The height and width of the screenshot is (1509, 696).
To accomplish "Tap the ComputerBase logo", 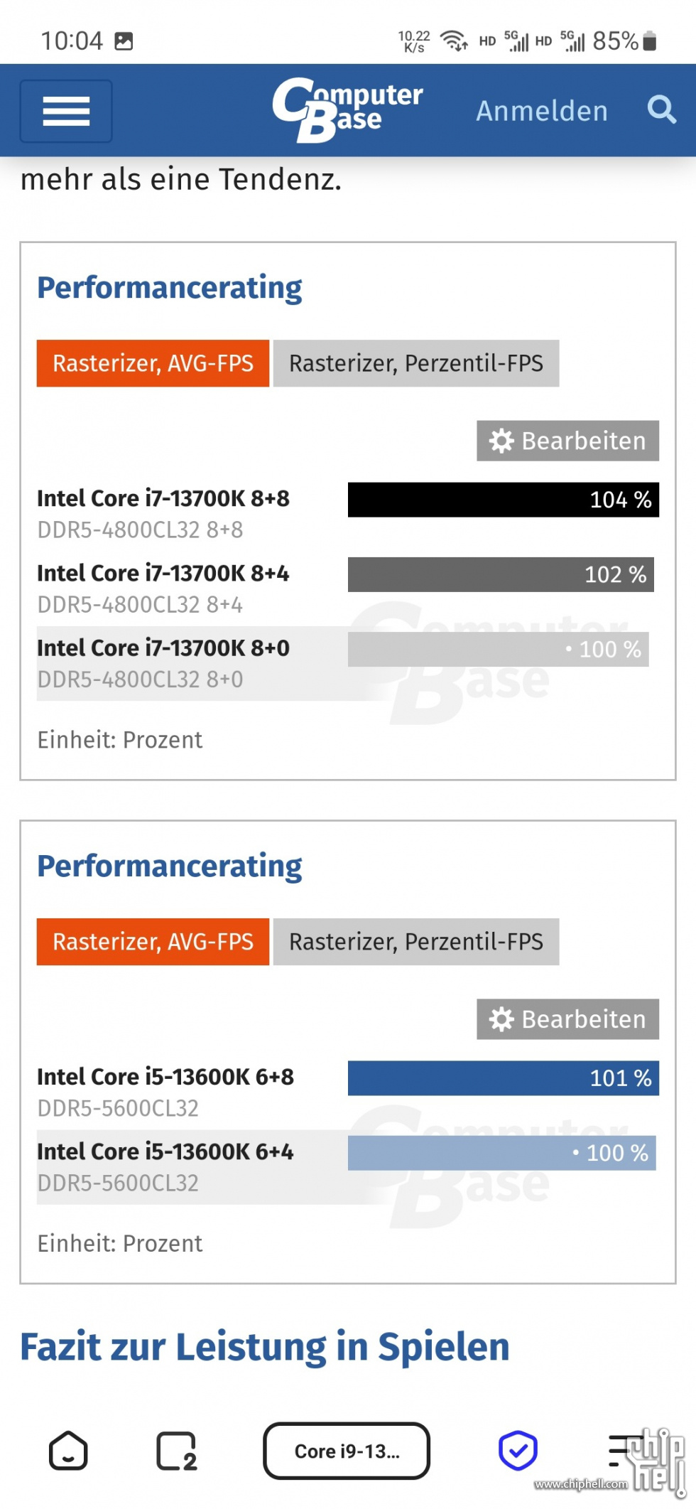I will coord(347,110).
